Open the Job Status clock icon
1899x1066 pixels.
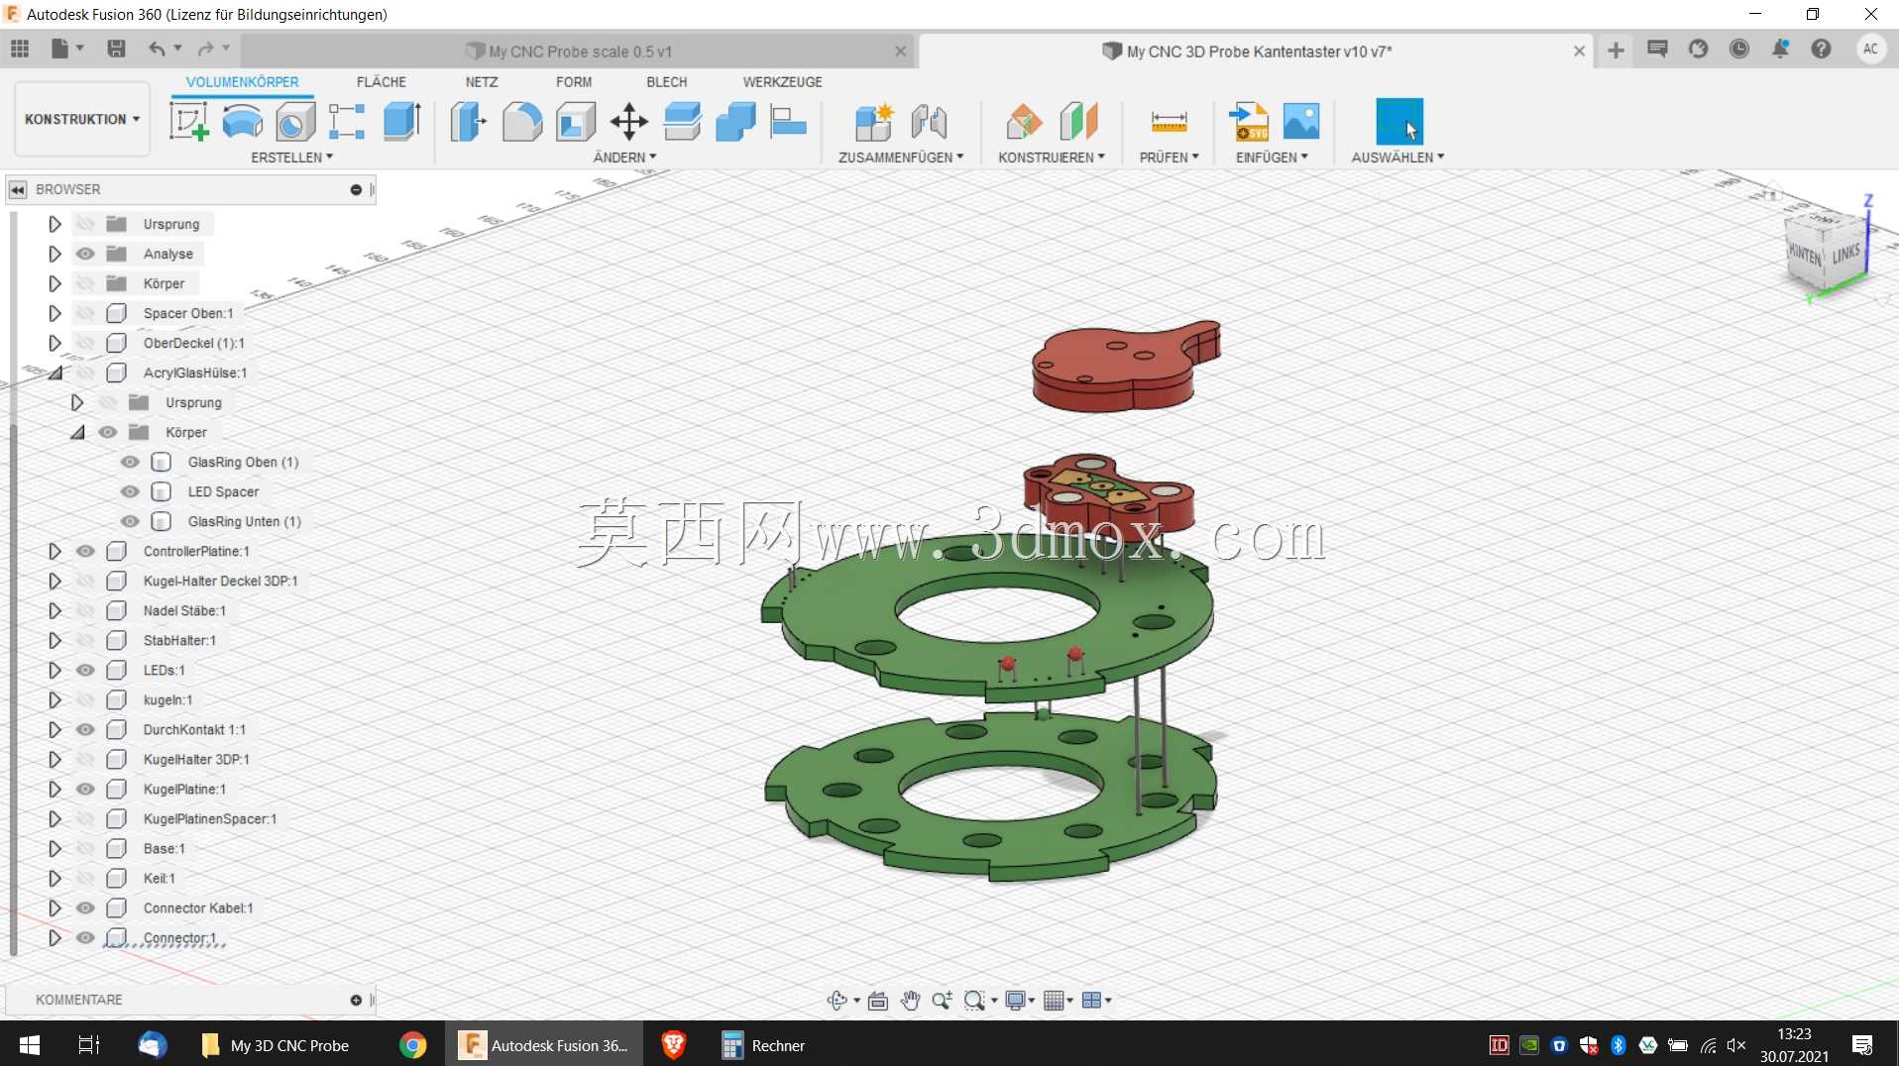[x=1738, y=49]
